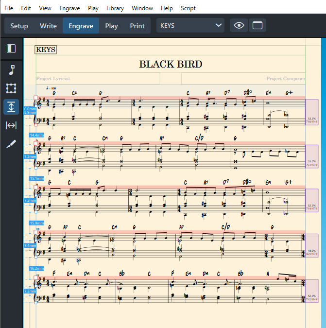Select first system's top staff spacing handle
This screenshot has width=326, height=328.
tap(36, 98)
